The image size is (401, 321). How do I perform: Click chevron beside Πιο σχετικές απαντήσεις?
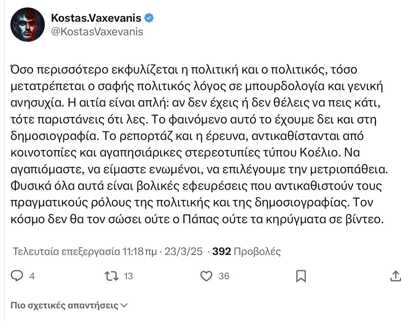tap(124, 305)
